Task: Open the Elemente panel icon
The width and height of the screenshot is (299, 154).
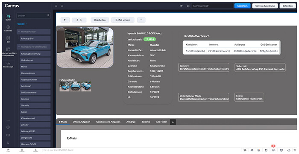Action: (8, 28)
